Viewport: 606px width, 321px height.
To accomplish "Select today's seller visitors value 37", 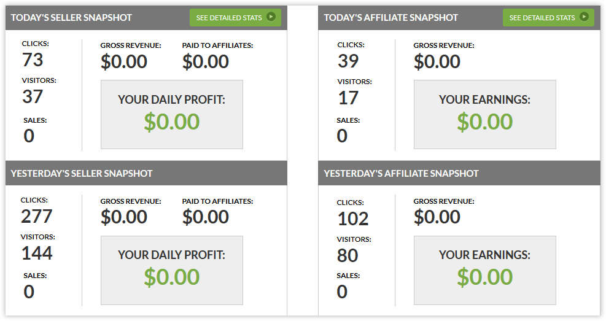I will tap(33, 96).
